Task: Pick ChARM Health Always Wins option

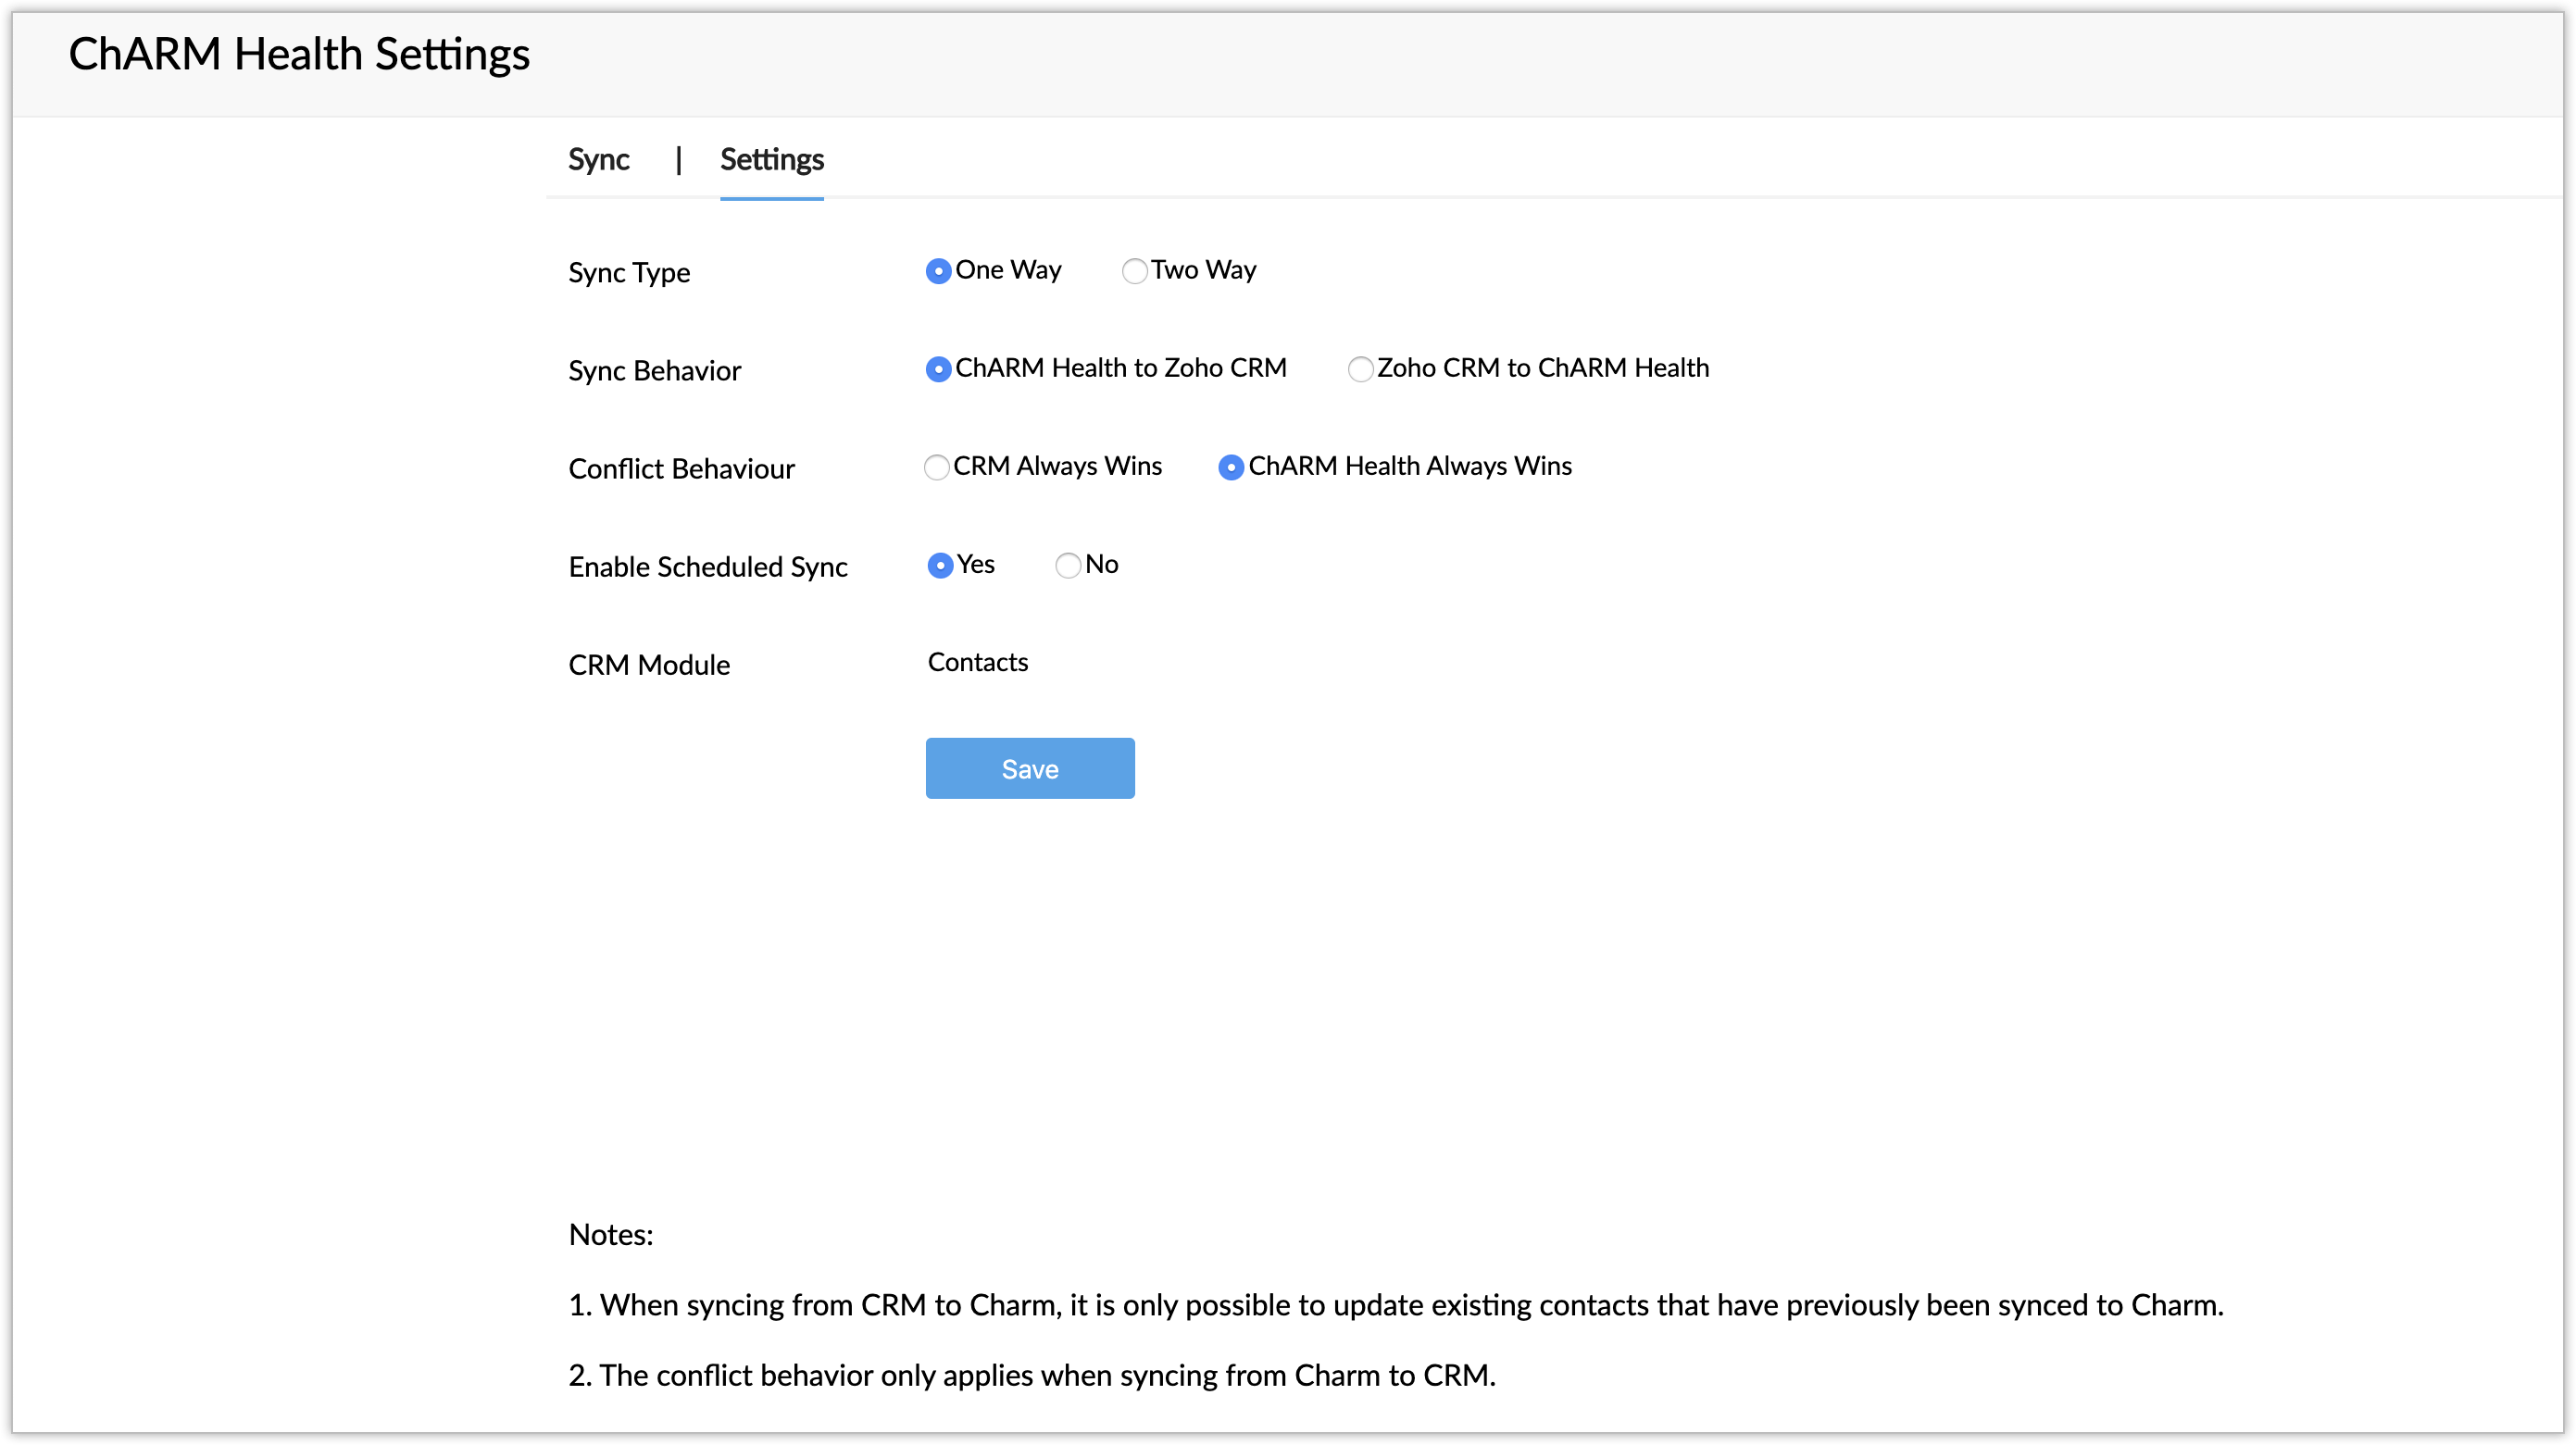Action: click(x=1231, y=467)
